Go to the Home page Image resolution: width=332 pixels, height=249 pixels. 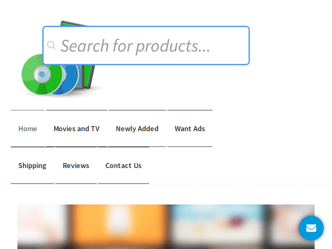click(x=27, y=129)
